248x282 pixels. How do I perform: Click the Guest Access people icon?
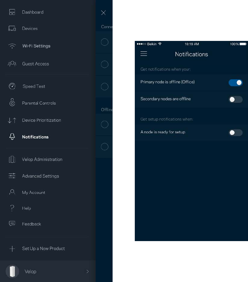tap(12, 64)
